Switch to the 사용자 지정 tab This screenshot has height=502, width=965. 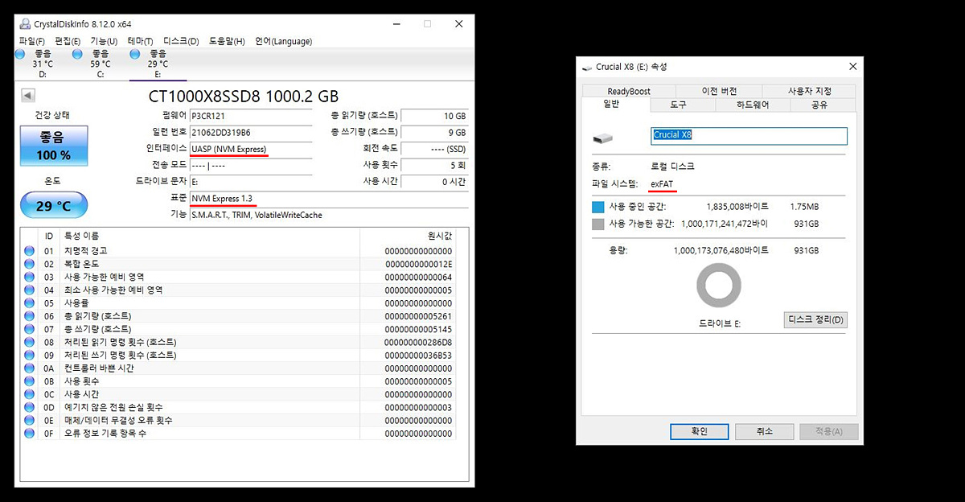pos(809,92)
